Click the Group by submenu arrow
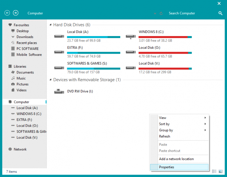 (205, 130)
